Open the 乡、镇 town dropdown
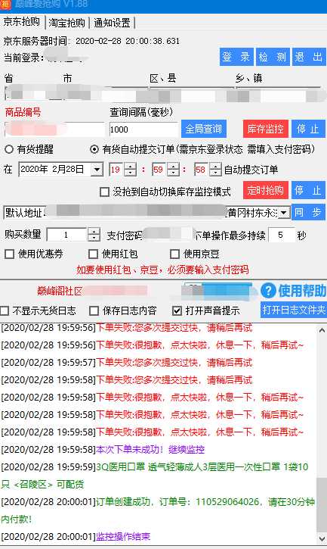Image resolution: width=327 pixels, height=549 pixels. click(278, 93)
